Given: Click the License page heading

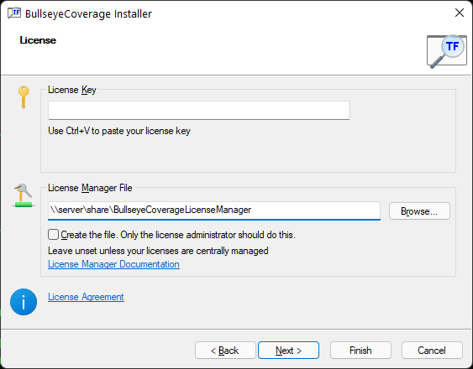Looking at the screenshot, I should coord(38,40).
